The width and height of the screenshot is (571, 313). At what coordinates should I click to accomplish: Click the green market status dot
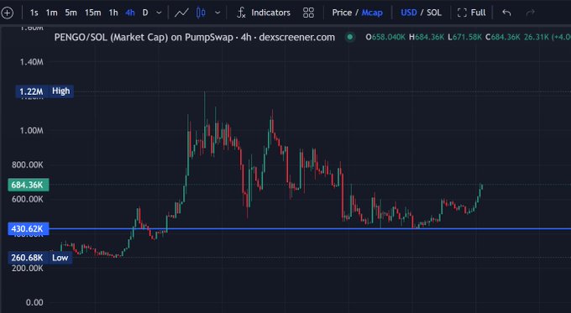point(350,37)
